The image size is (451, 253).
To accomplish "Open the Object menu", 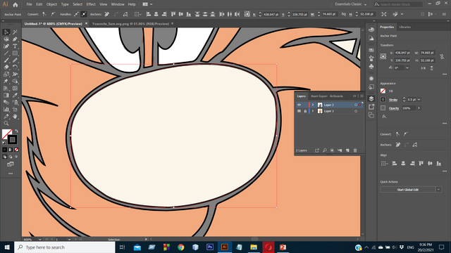I will (x=51, y=4).
